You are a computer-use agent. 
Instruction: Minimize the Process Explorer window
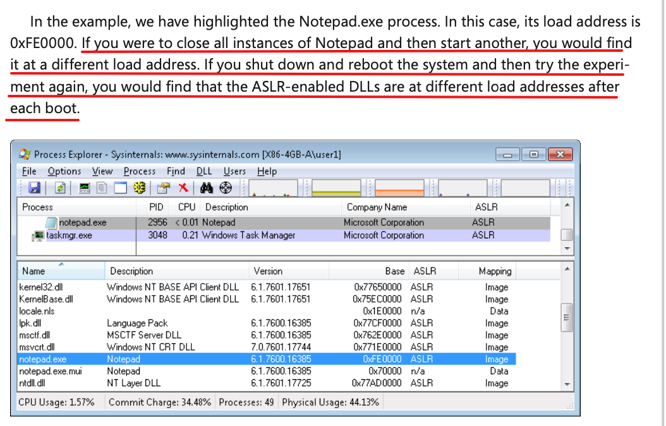(507, 155)
